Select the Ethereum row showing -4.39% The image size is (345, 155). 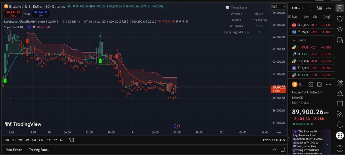311,68
